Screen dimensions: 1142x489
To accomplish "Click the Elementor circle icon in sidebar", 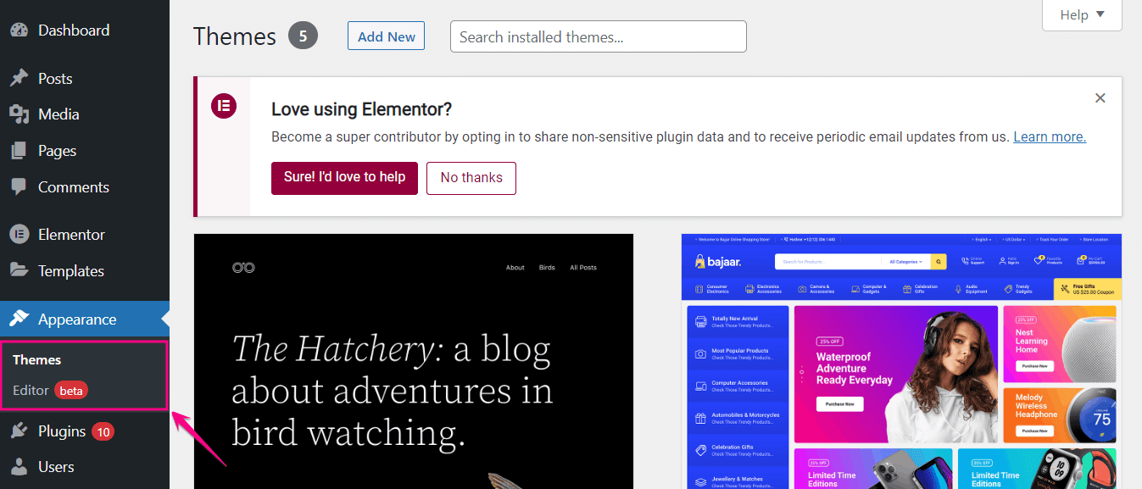I will coord(19,235).
